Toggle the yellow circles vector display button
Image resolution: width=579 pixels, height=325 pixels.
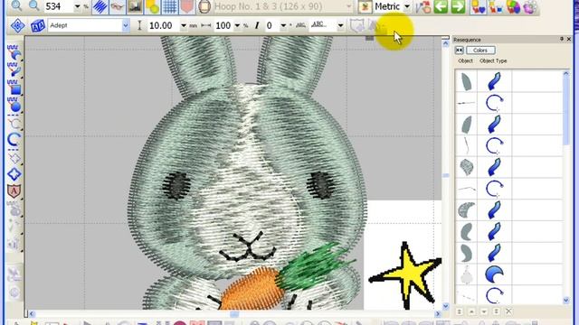click(x=152, y=6)
